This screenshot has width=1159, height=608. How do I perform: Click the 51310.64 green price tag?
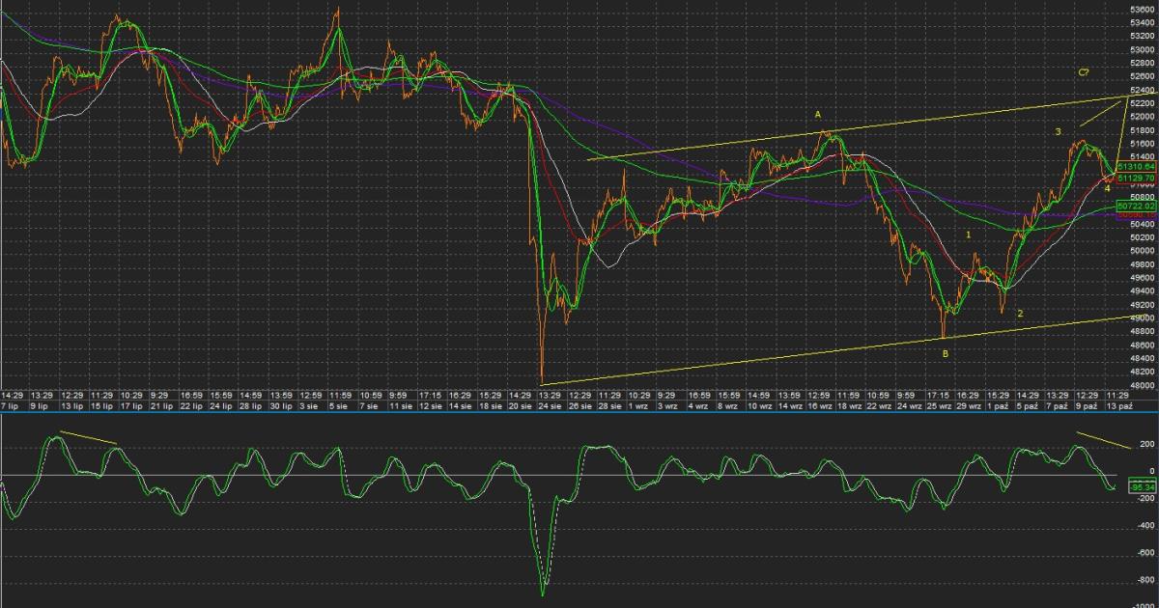pyautogui.click(x=1136, y=167)
